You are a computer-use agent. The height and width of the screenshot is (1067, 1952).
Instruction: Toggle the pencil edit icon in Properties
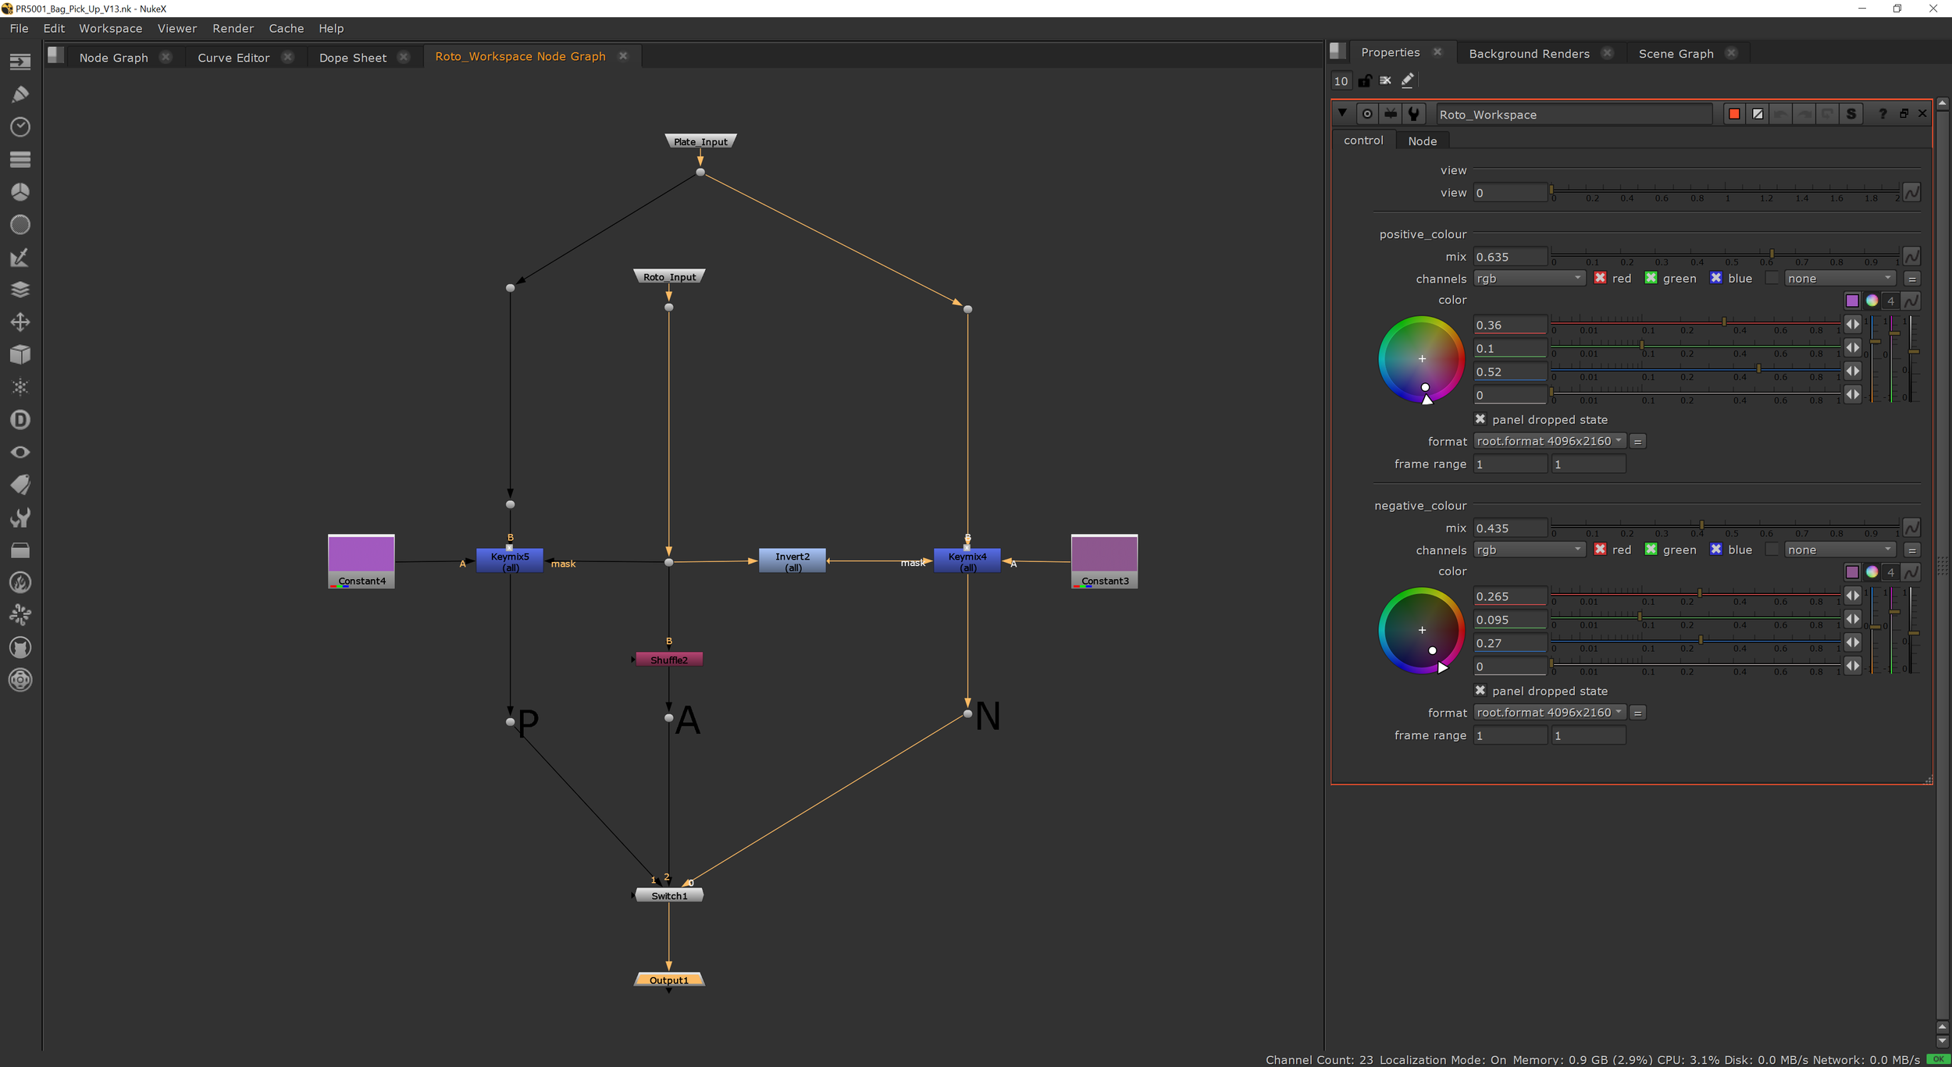click(x=1407, y=80)
